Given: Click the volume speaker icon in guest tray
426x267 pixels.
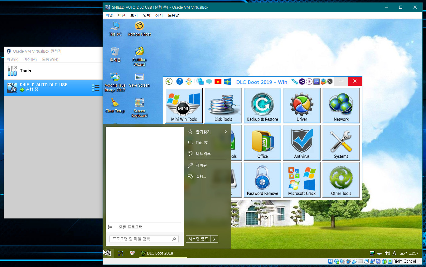Looking at the screenshot, I should tap(387, 253).
